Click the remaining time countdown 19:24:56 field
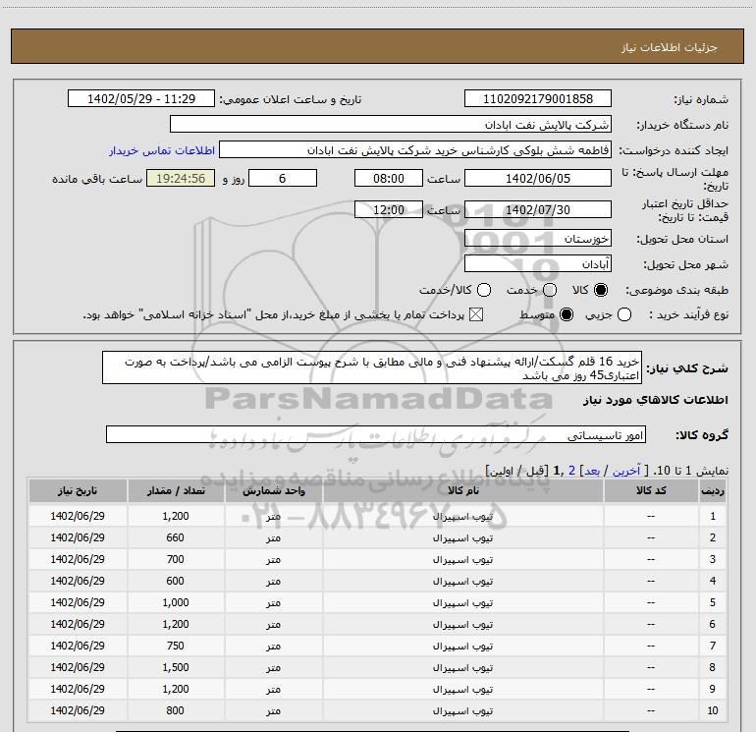Image resolution: width=756 pixels, height=732 pixels. pyautogui.click(x=179, y=178)
